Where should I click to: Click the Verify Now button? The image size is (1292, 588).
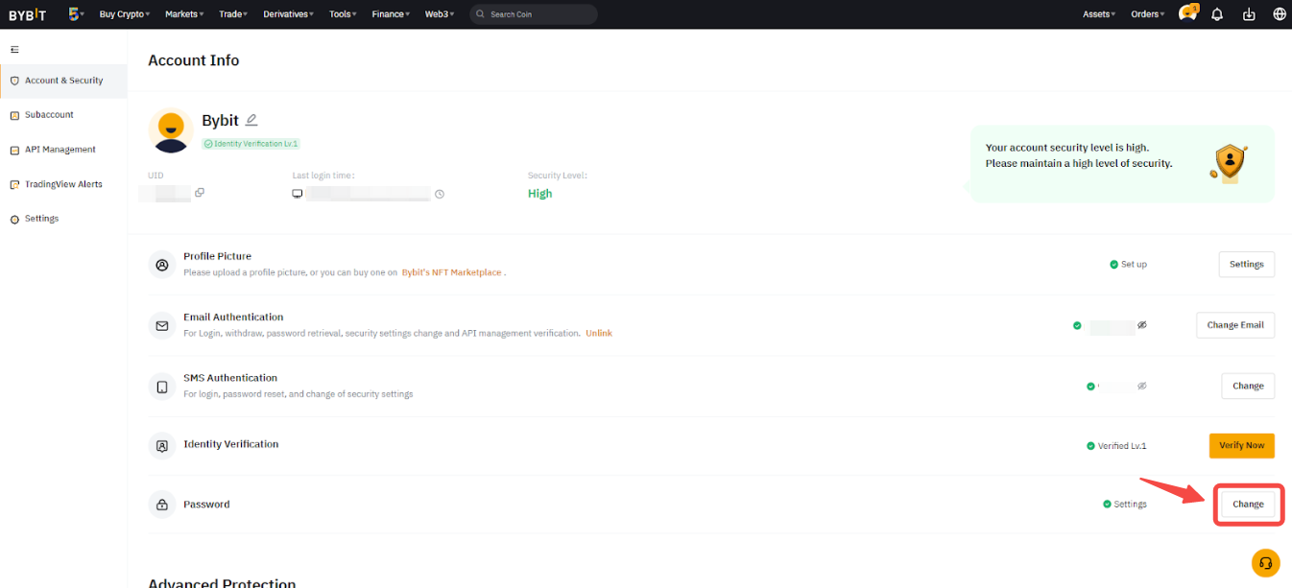1241,445
